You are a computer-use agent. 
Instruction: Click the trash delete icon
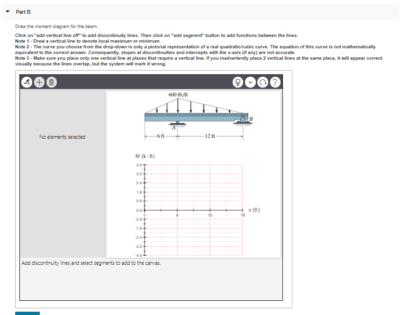click(52, 82)
